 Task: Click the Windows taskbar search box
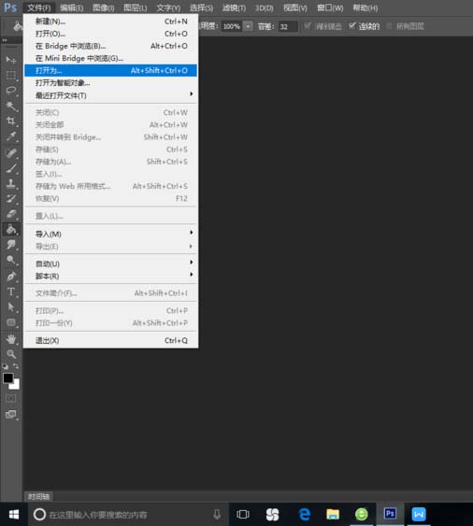click(x=127, y=514)
